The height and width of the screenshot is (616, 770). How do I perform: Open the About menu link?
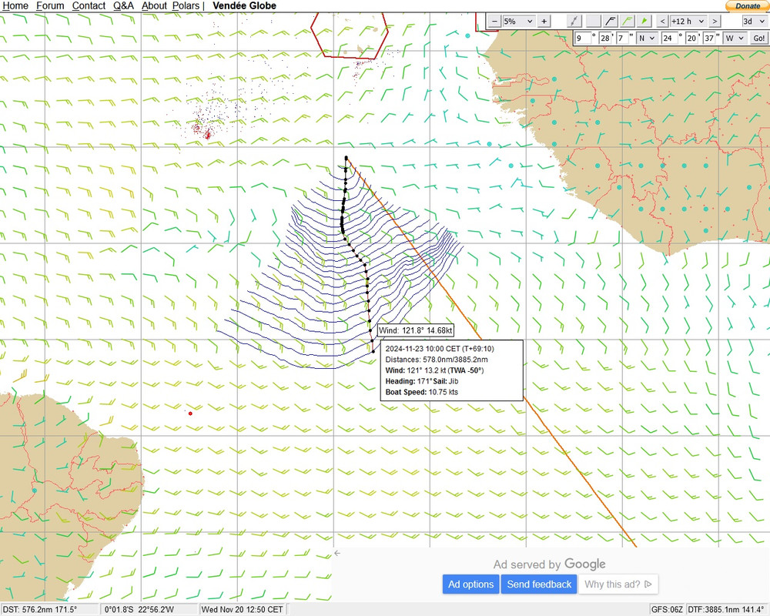point(154,6)
